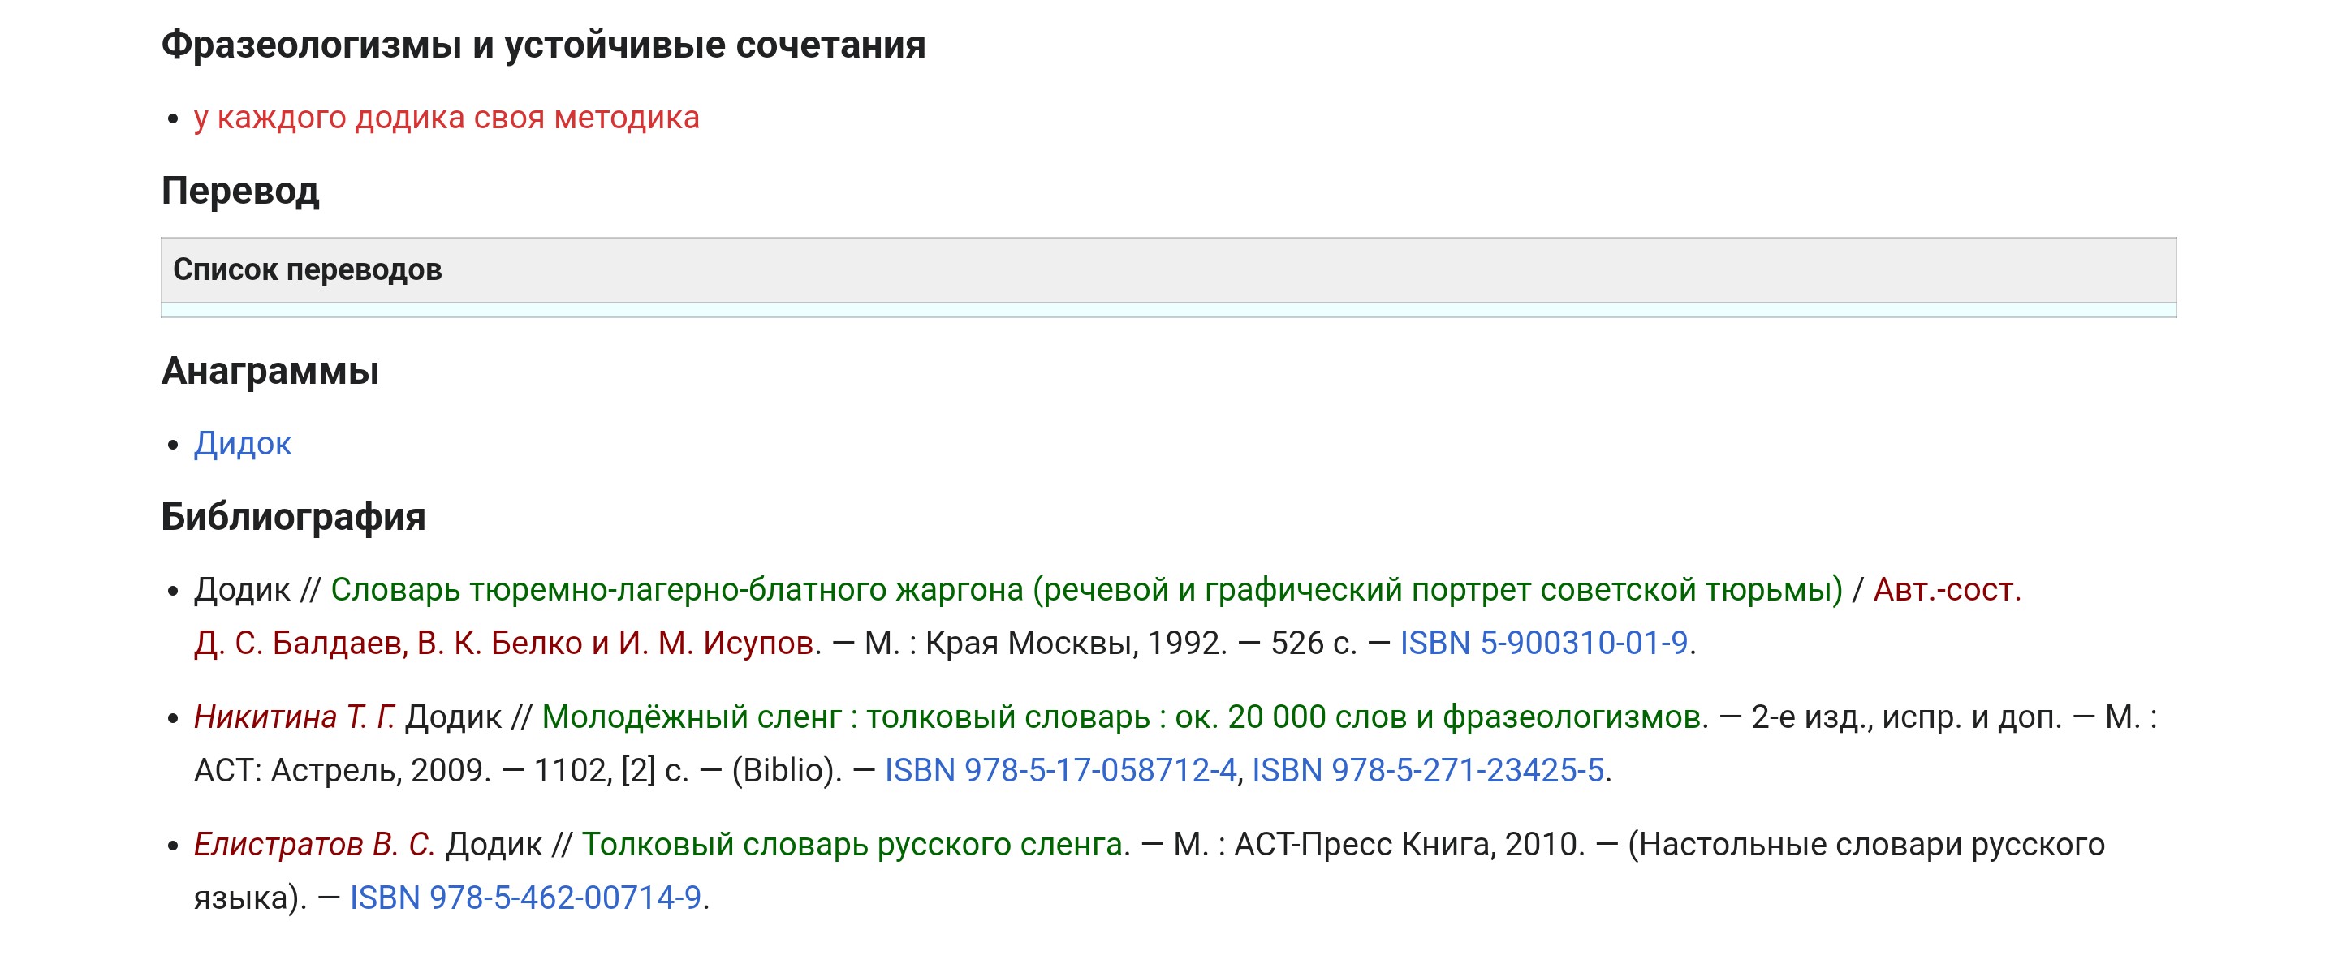The width and height of the screenshot is (2338, 960).
Task: Click the light blue strip under Список переводов
Action: pyautogui.click(x=1168, y=310)
